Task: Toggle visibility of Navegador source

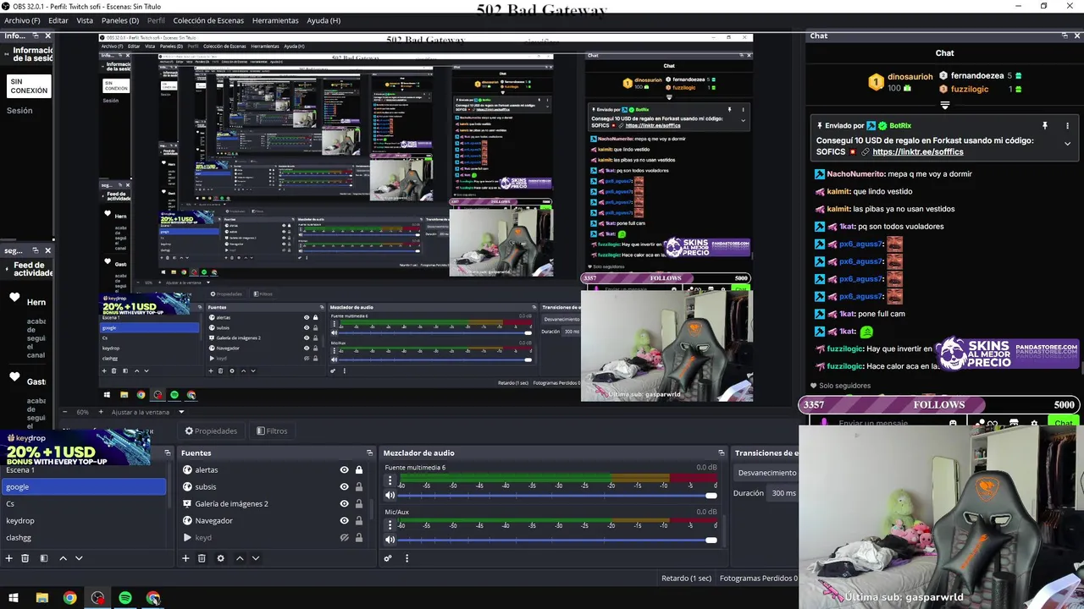Action: pos(344,520)
